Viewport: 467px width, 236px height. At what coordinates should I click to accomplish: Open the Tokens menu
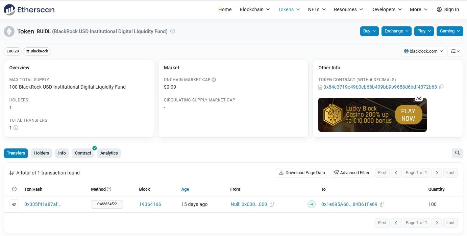(289, 9)
